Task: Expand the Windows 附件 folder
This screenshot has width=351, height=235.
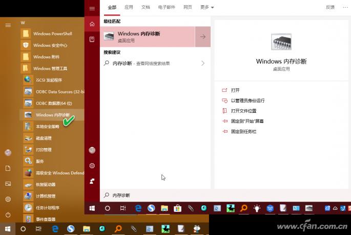Action: tap(52, 57)
